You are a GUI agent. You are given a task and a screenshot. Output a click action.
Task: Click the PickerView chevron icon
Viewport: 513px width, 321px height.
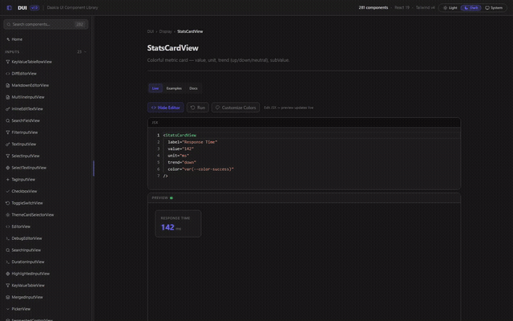click(8, 310)
